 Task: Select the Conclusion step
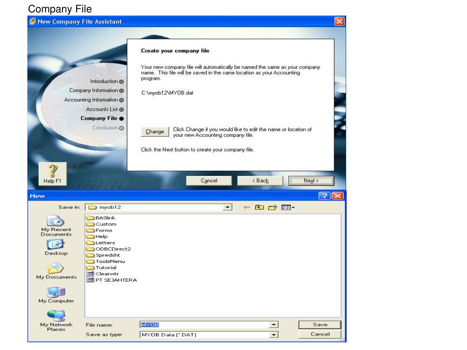click(x=108, y=128)
